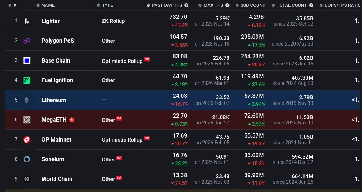Click Polygon PoS TPS value 104.57

178,37
